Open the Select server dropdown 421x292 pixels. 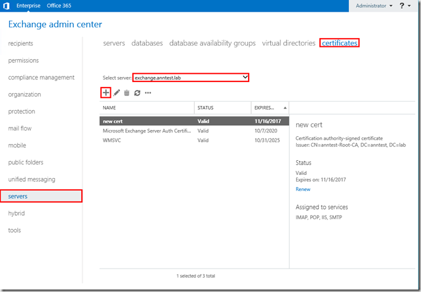pyautogui.click(x=191, y=77)
